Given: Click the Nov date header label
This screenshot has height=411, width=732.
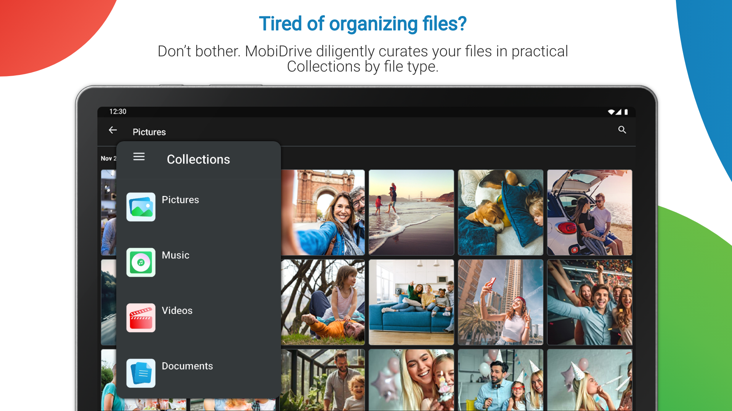Looking at the screenshot, I should [108, 158].
